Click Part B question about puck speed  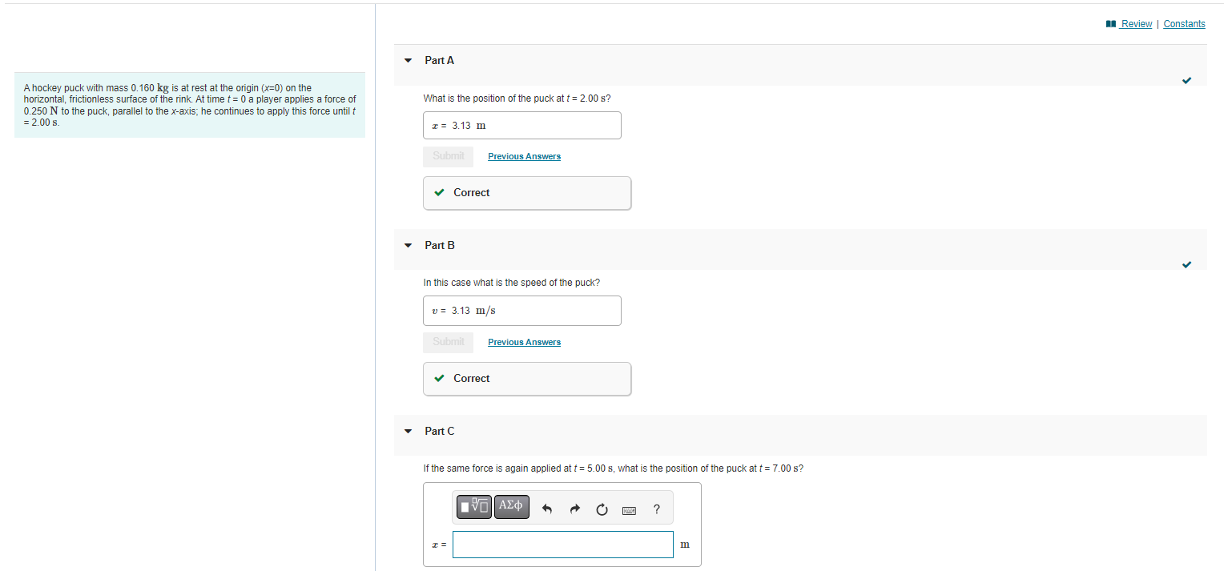[511, 283]
